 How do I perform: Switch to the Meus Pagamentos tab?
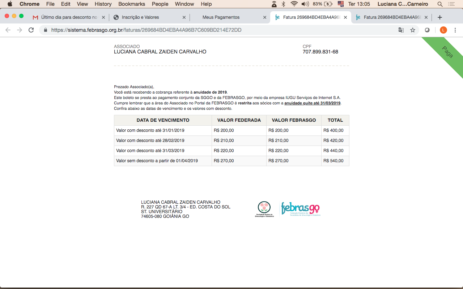[221, 17]
